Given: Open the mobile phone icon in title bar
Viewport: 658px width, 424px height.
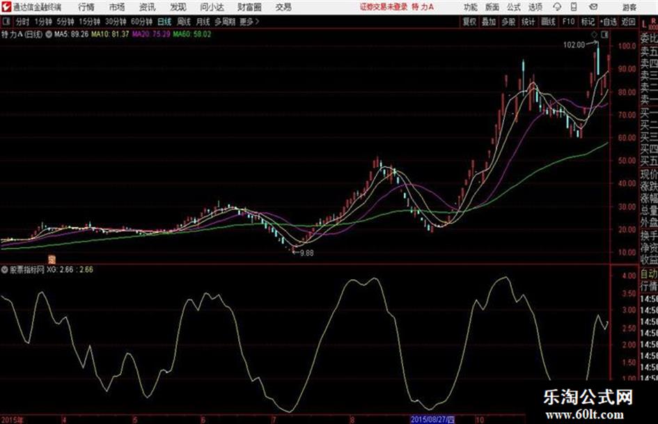Looking at the screenshot, I should [574, 7].
